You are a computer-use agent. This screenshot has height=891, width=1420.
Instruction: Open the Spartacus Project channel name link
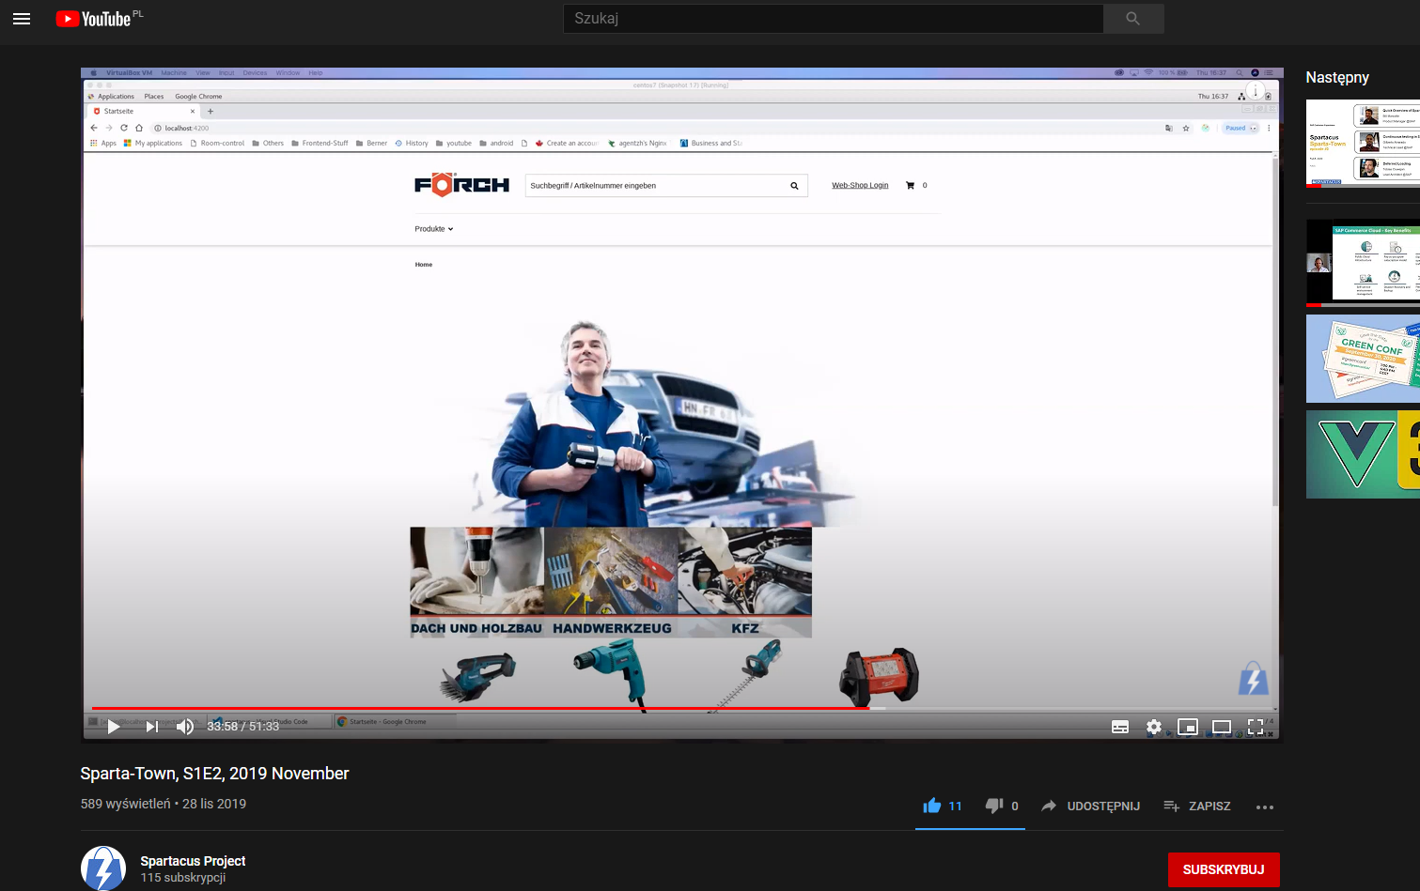(193, 861)
